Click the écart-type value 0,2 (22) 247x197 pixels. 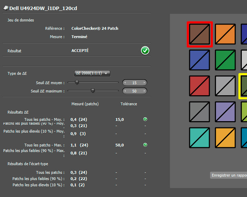(79, 179)
